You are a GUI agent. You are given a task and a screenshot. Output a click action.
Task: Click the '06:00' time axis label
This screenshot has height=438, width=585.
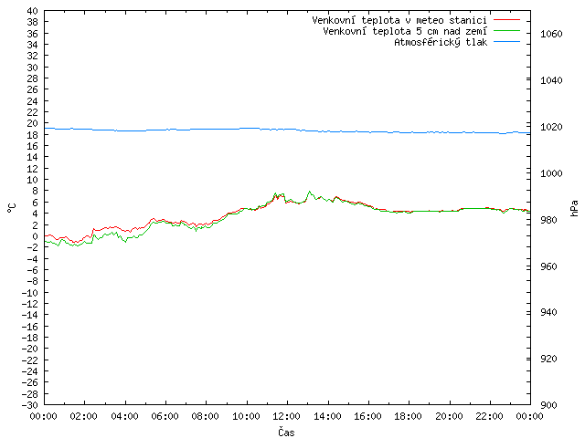coord(165,416)
